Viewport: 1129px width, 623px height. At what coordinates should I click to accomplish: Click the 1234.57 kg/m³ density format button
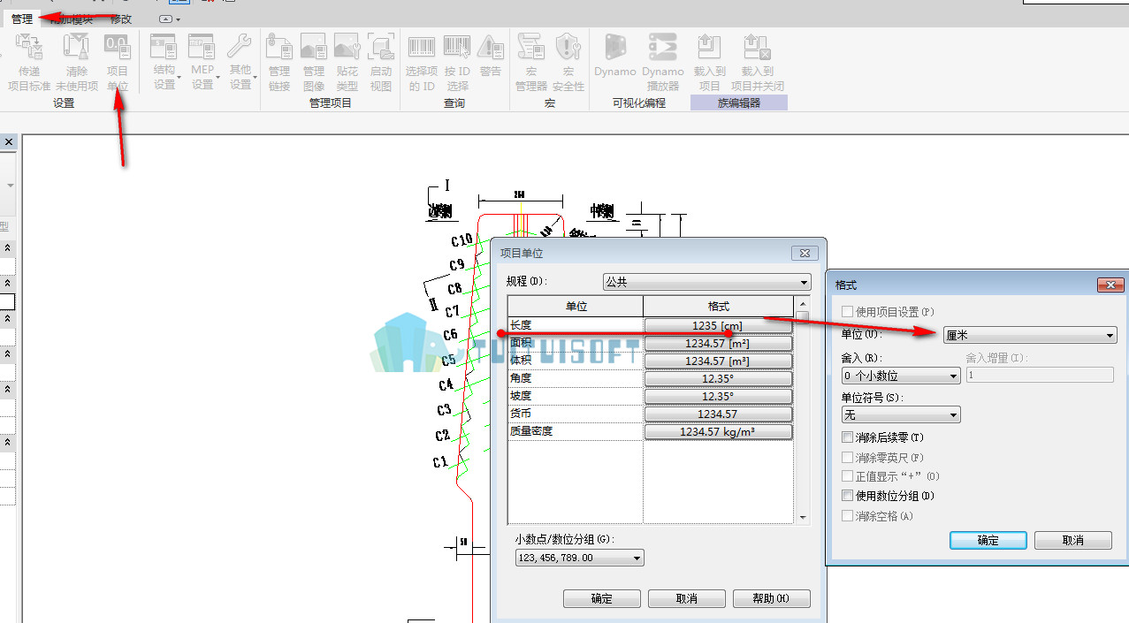click(718, 431)
